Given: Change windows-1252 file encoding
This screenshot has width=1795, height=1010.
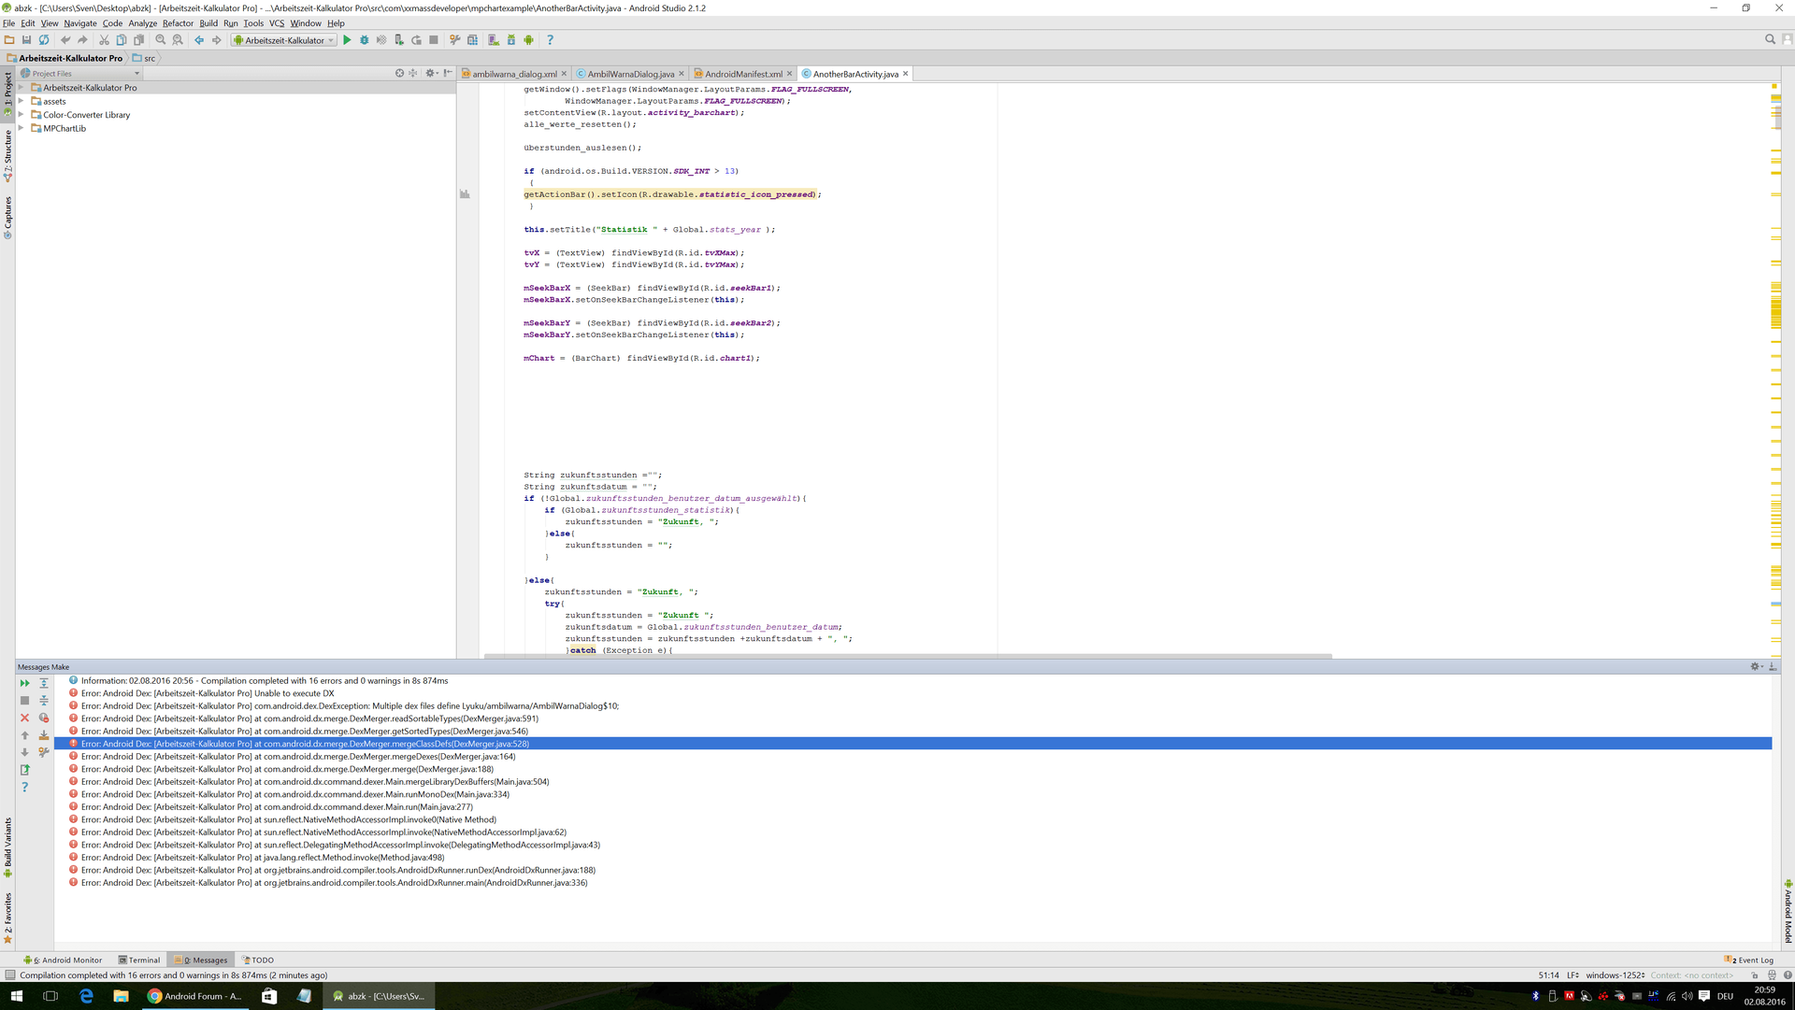Looking at the screenshot, I should tap(1616, 975).
